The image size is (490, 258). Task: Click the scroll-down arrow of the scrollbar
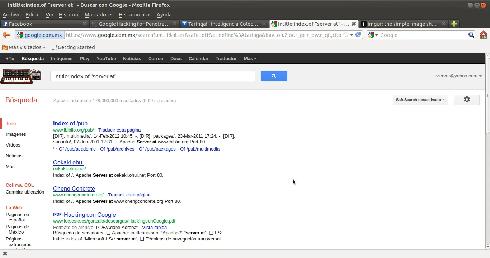click(487, 247)
